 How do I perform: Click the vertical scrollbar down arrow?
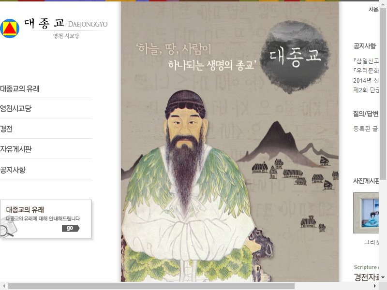(383, 277)
